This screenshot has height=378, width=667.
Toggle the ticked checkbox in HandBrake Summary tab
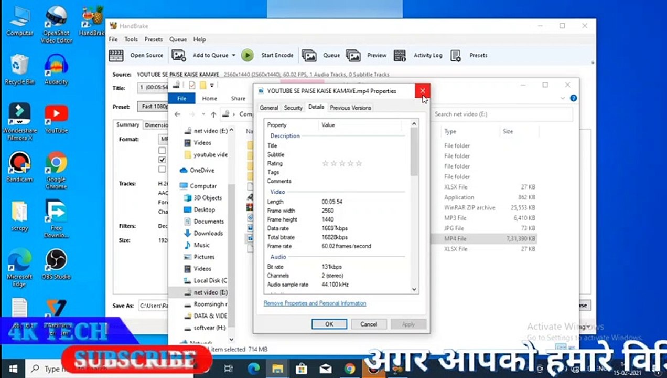162,160
